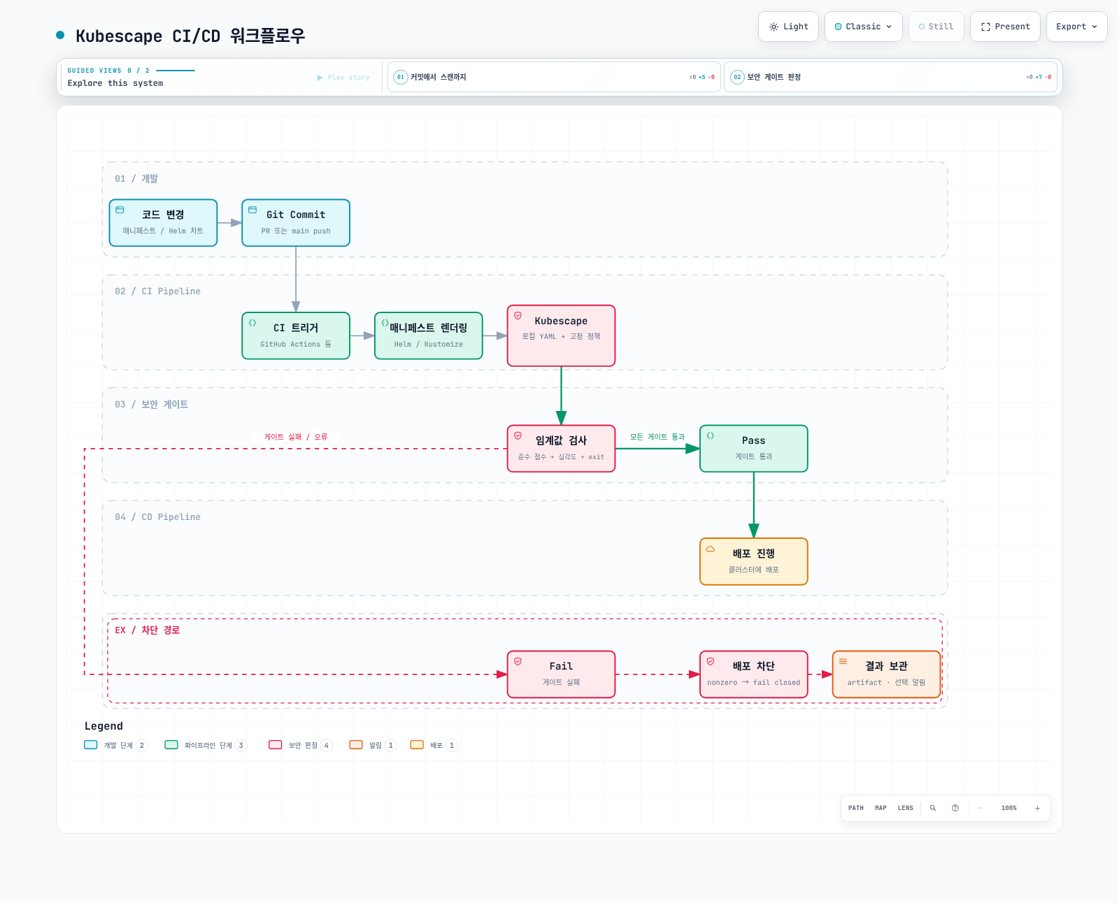1119x903 pixels.
Task: Open the Classic style dropdown
Action: coord(864,27)
